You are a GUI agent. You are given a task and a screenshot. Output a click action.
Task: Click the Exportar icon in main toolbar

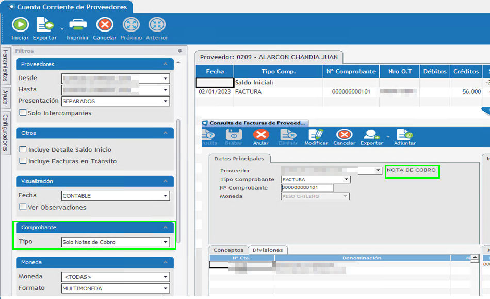[45, 25]
